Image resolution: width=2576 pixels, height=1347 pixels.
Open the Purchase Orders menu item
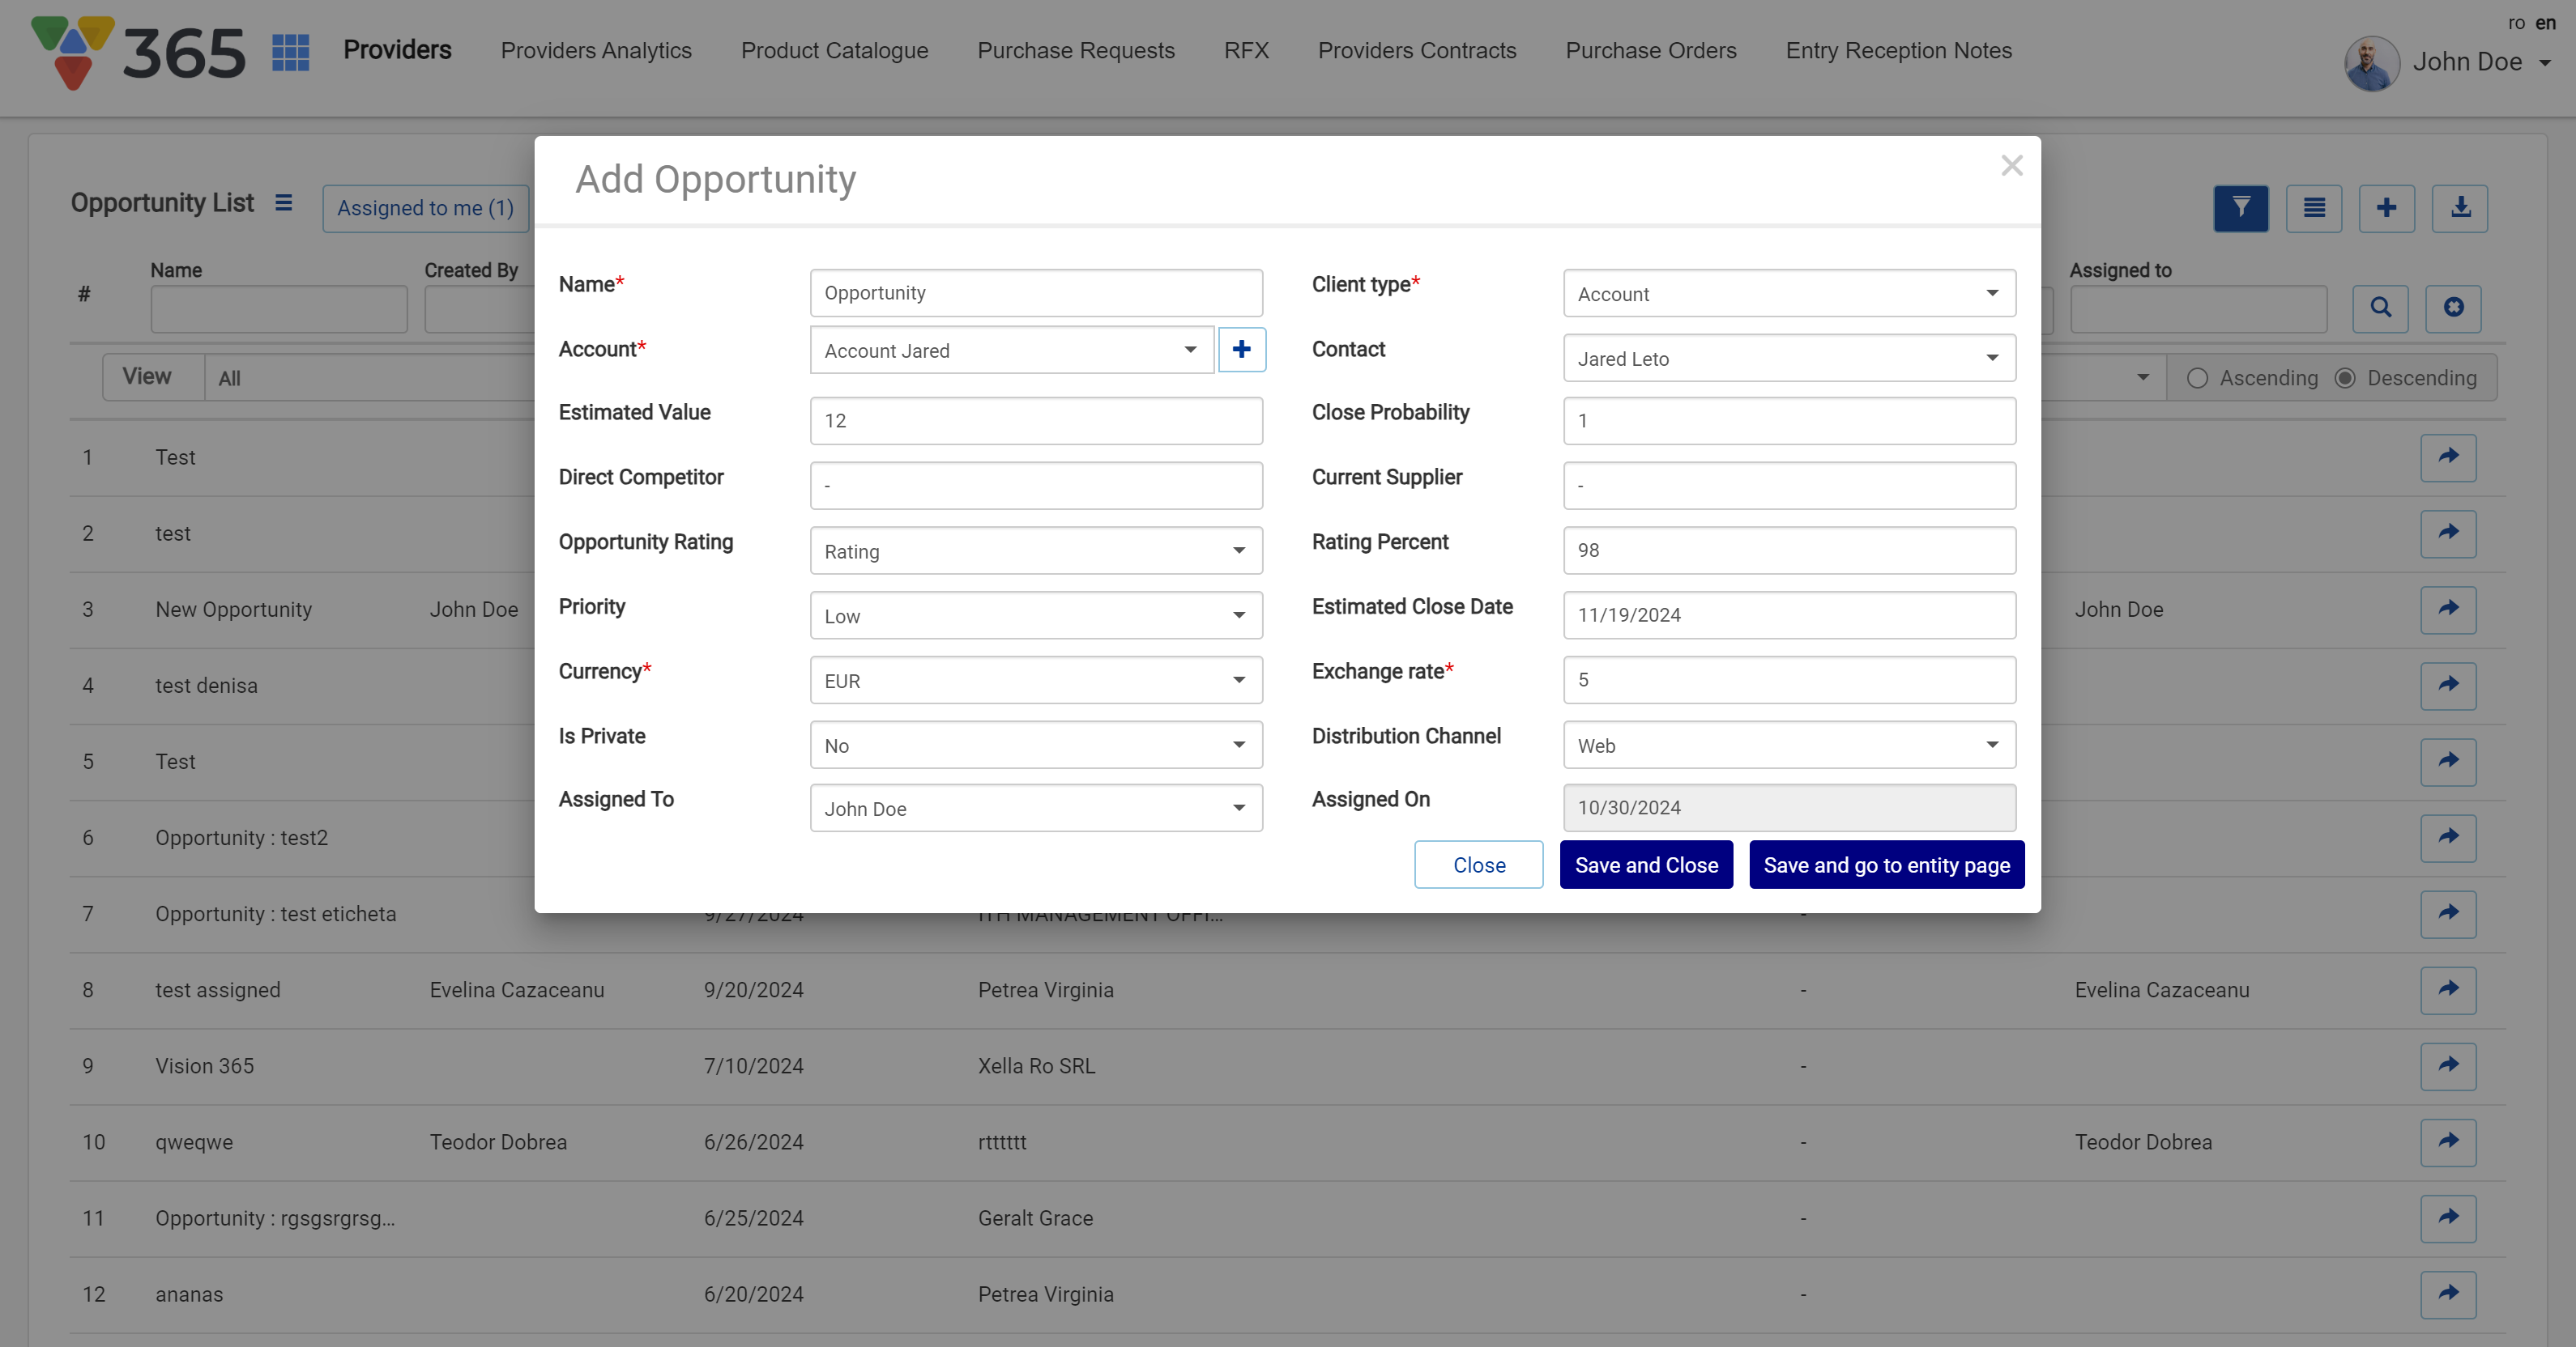point(1650,50)
